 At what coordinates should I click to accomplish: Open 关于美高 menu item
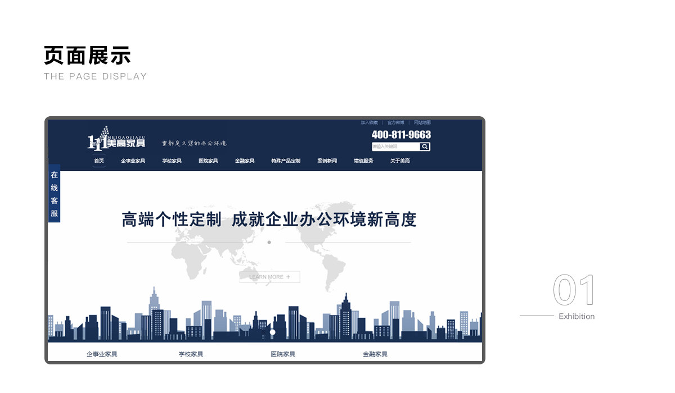400,161
